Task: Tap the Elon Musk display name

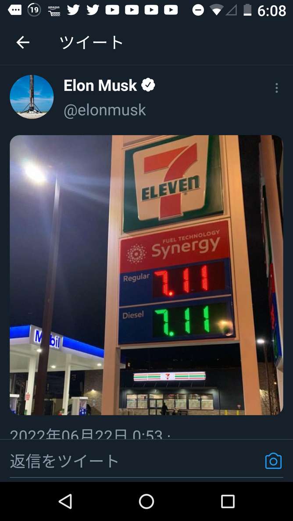Action: click(100, 86)
